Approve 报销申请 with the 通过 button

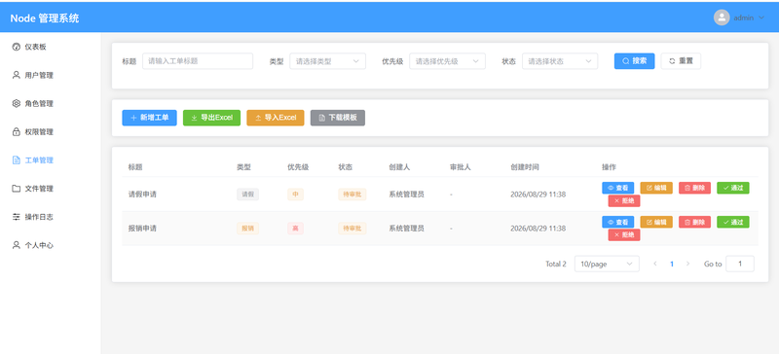pyautogui.click(x=733, y=222)
